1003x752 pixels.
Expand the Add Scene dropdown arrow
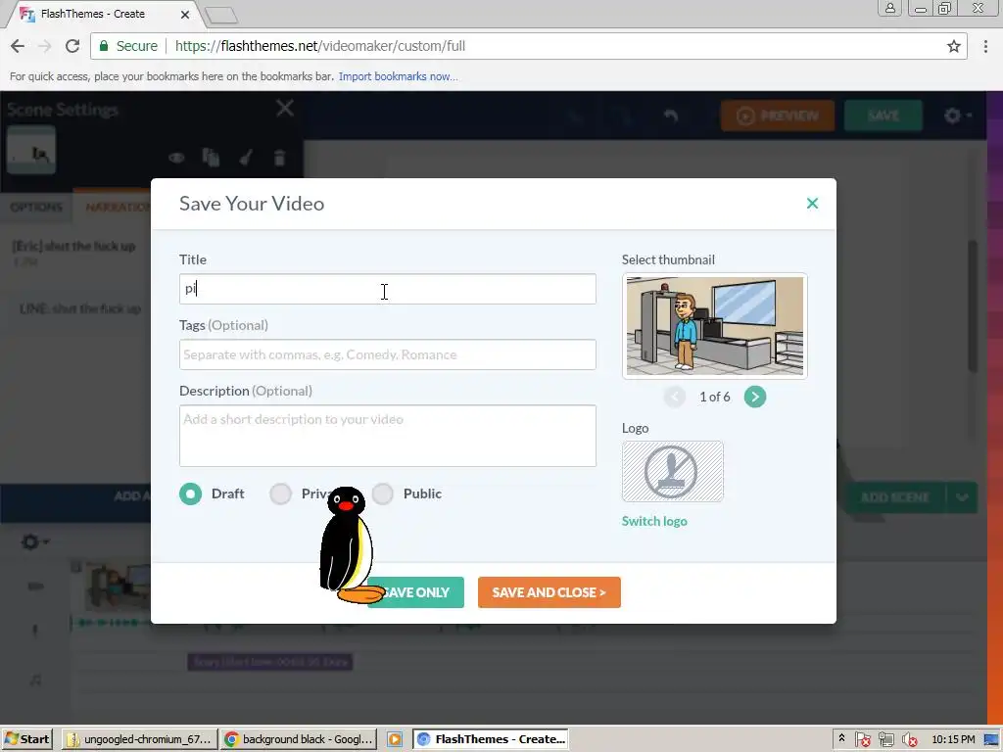click(962, 497)
